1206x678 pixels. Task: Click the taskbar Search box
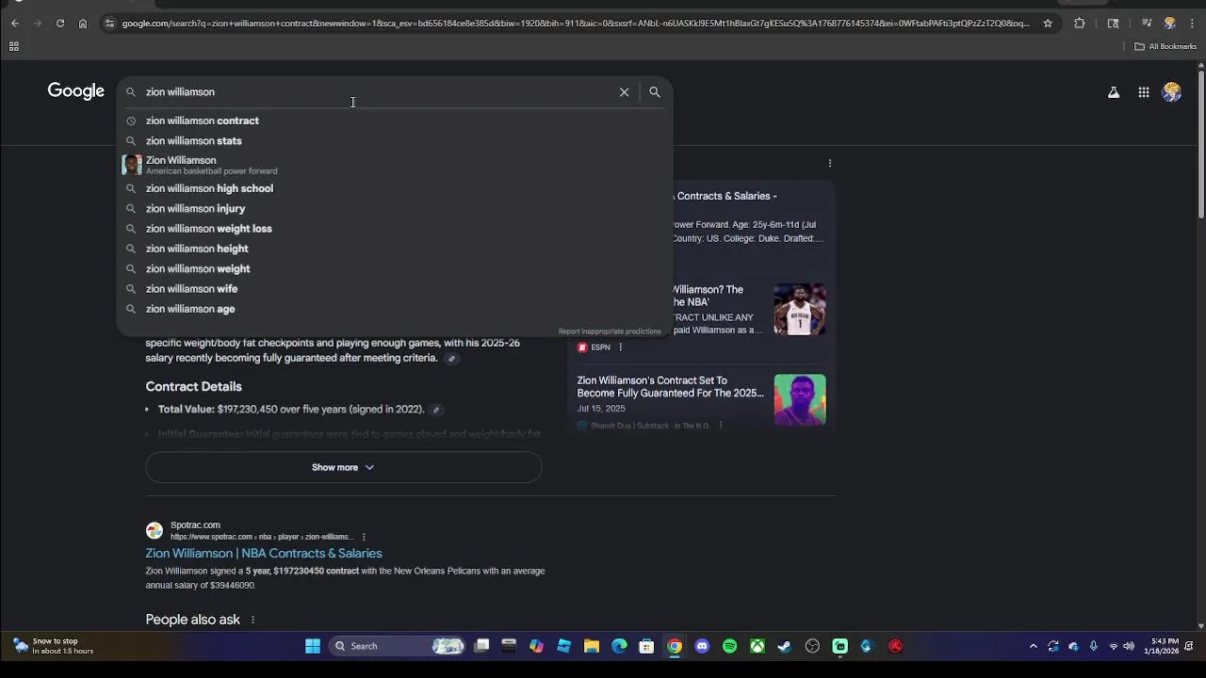(398, 646)
